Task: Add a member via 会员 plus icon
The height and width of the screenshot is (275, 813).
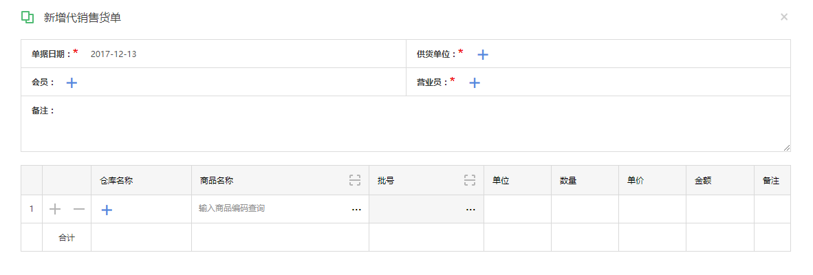Action: [72, 83]
